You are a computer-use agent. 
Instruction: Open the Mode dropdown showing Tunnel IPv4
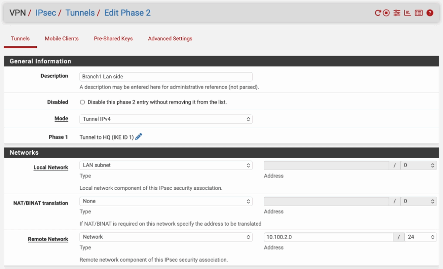click(x=166, y=119)
